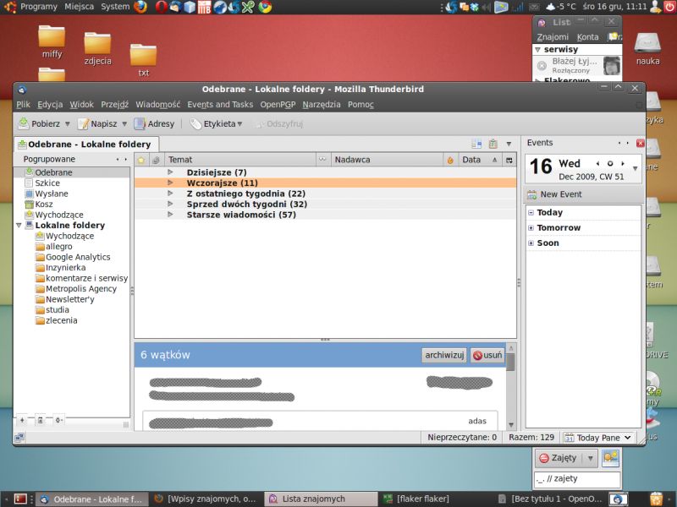Open the Programy panel menu

point(39,7)
